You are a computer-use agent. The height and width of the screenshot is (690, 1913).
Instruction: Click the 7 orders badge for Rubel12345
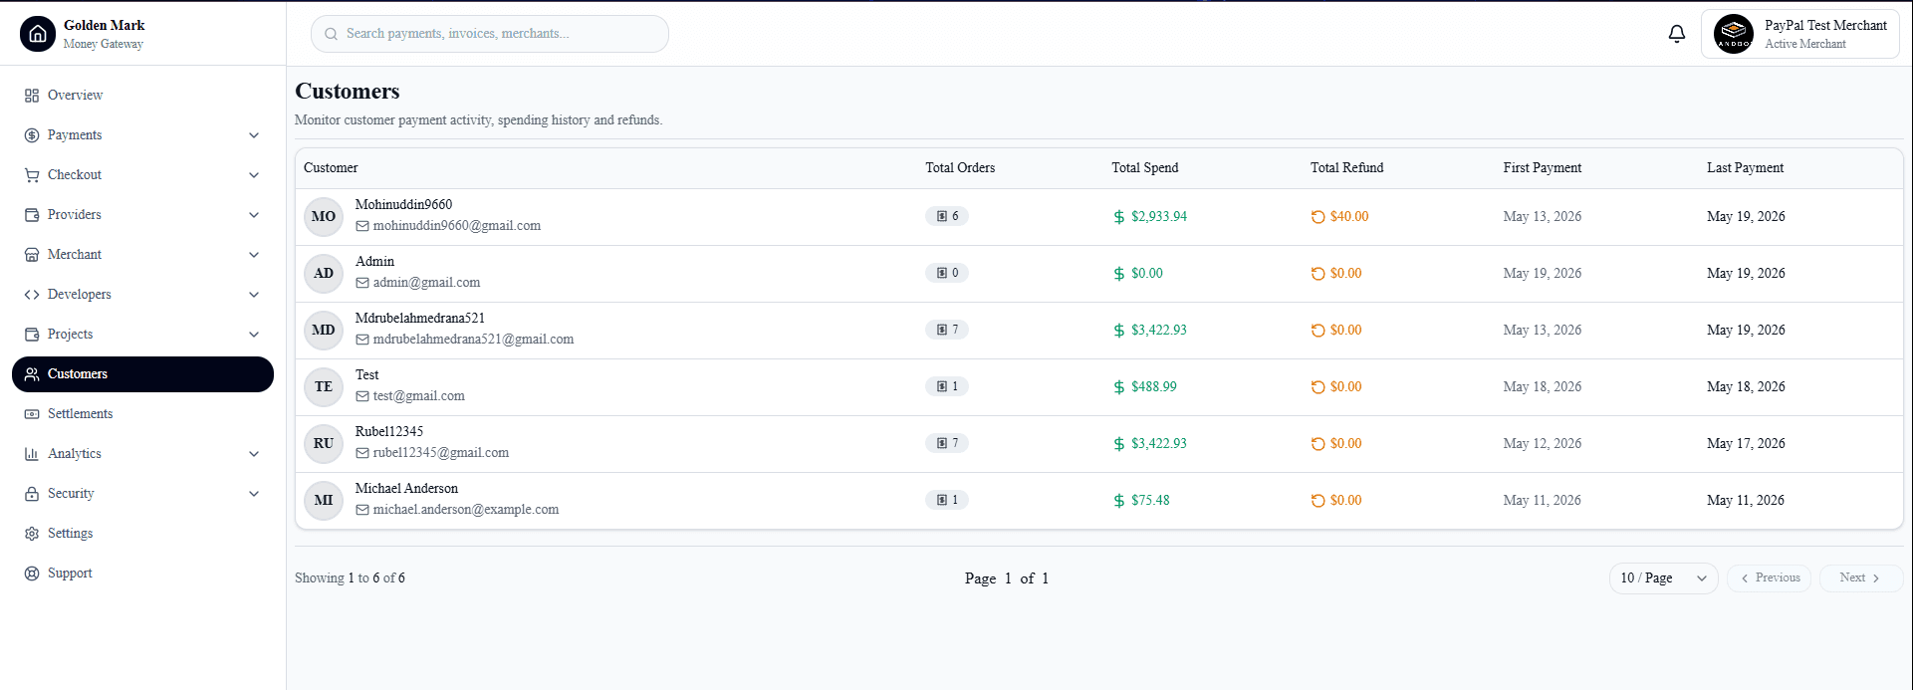tap(947, 443)
